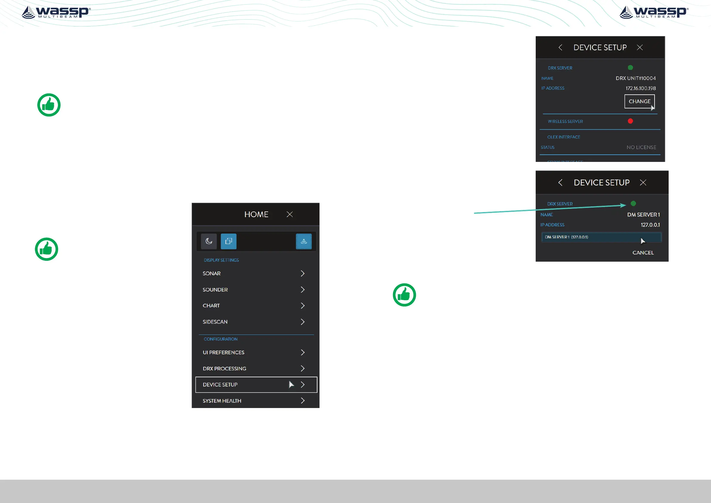Toggle the sonar ping icon
Screen dimensions: 711x503
tap(303, 241)
